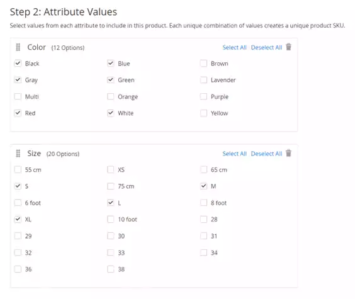Check the Brown color checkbox
Viewport: 355px width, 299px height.
pos(203,63)
